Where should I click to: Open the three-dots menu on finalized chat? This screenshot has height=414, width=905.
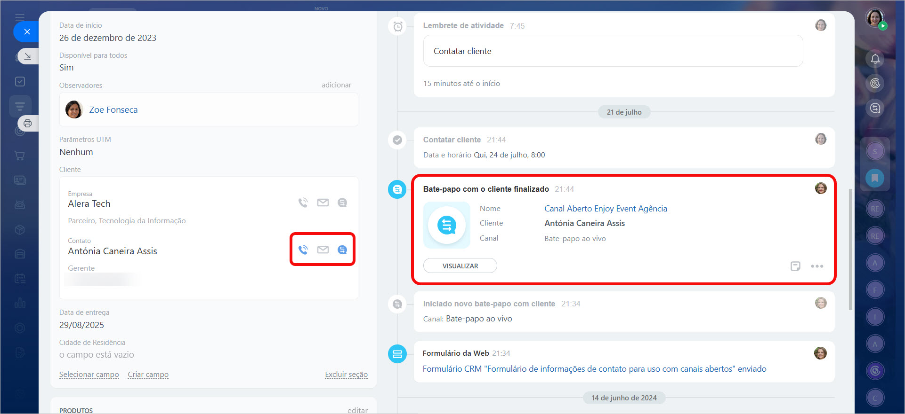pyautogui.click(x=817, y=266)
